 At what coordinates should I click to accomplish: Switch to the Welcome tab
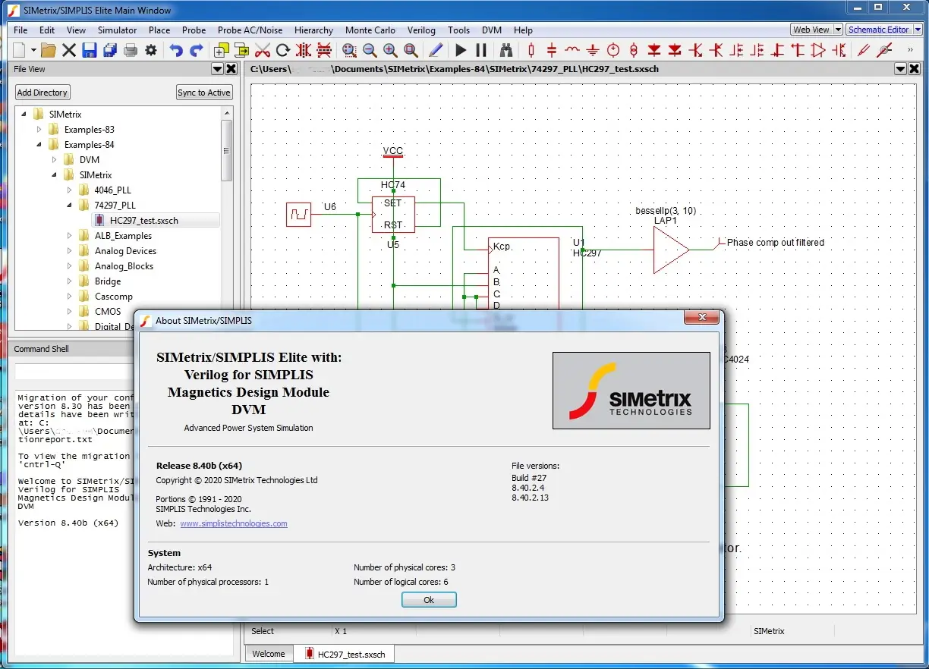point(269,654)
